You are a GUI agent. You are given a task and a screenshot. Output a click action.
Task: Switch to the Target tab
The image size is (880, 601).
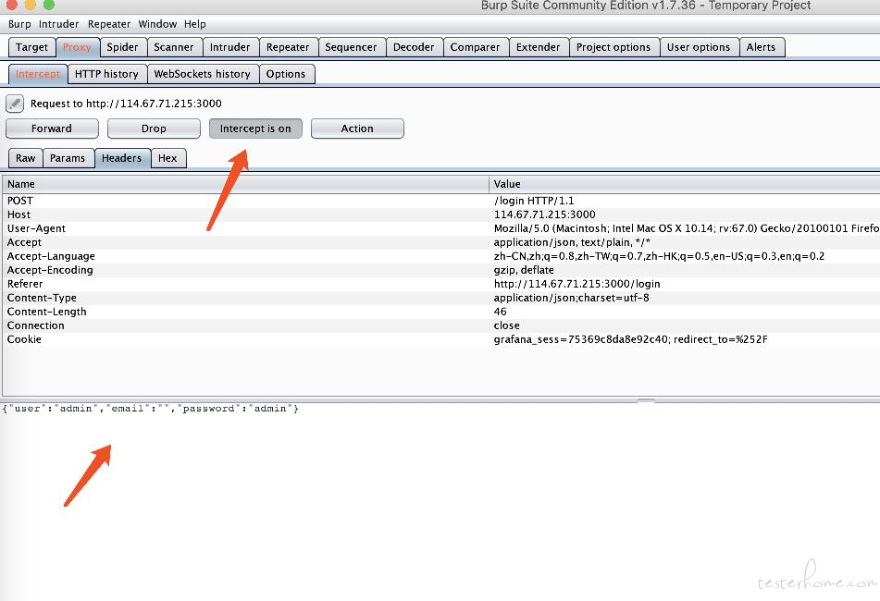[32, 47]
